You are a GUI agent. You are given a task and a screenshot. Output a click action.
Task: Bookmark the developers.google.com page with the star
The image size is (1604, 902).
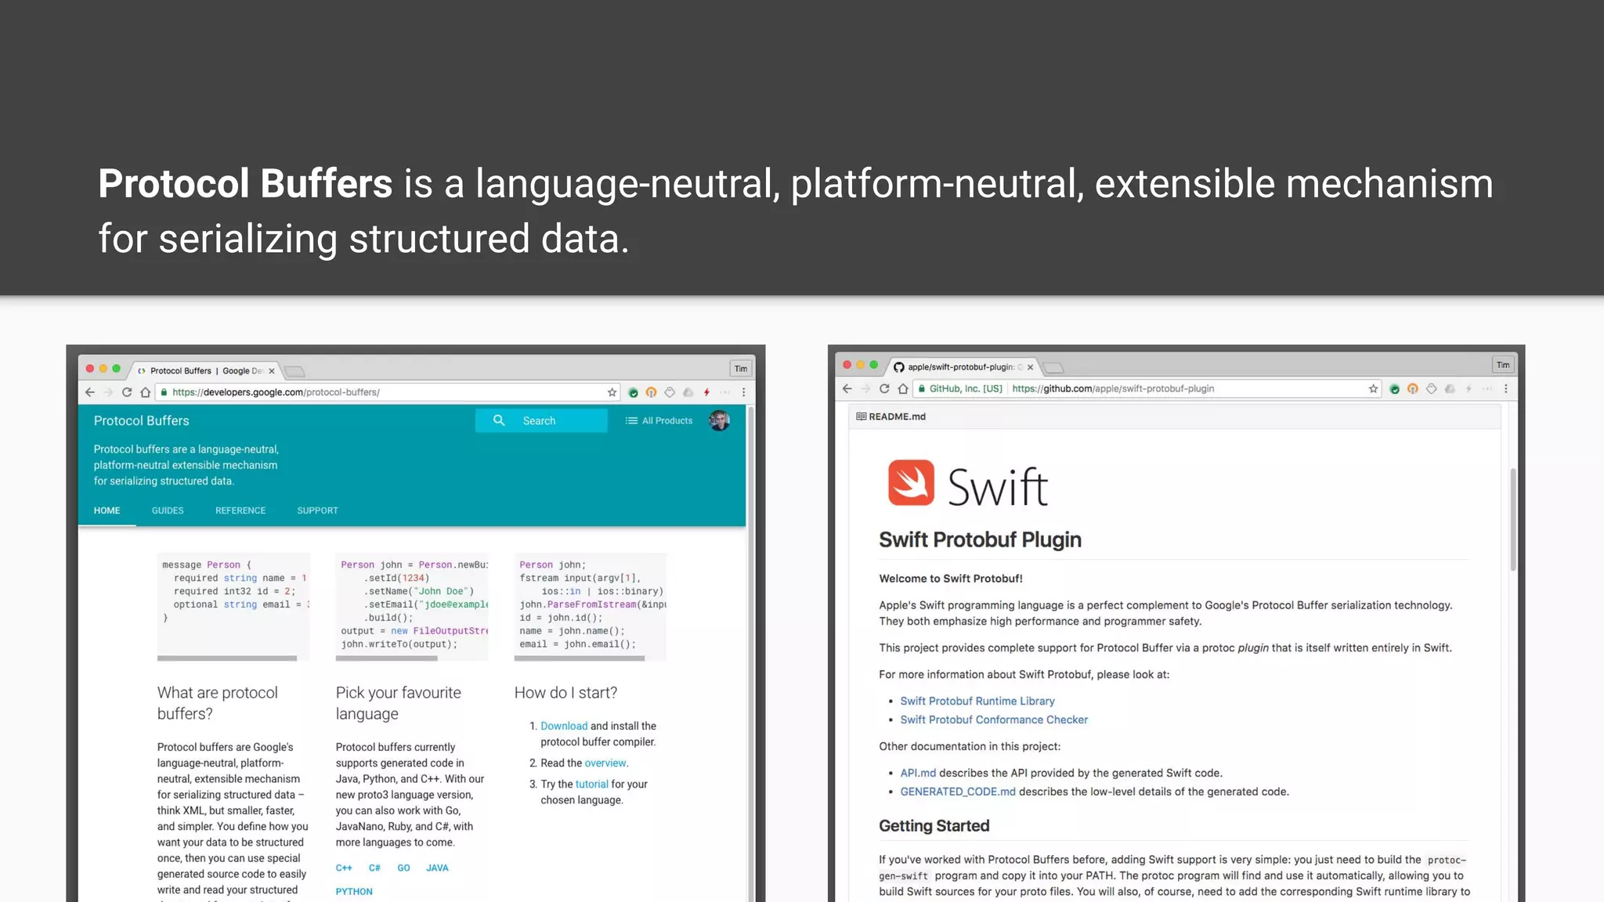point(612,392)
